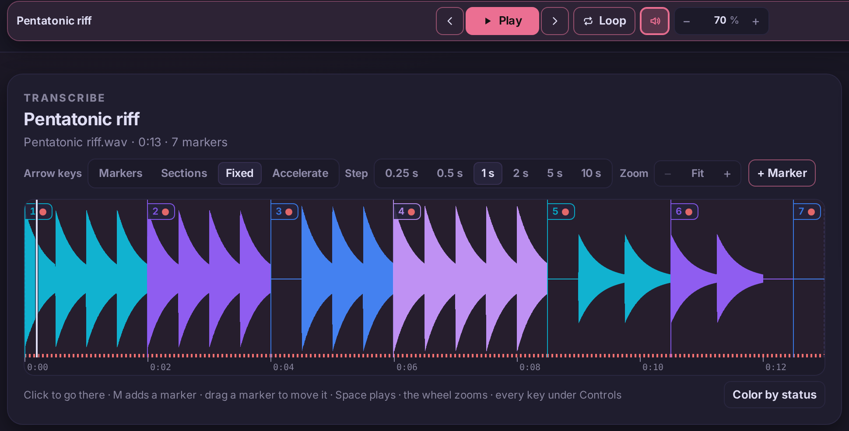Zoom out the waveform with minus
The height and width of the screenshot is (431, 849).
(x=668, y=174)
